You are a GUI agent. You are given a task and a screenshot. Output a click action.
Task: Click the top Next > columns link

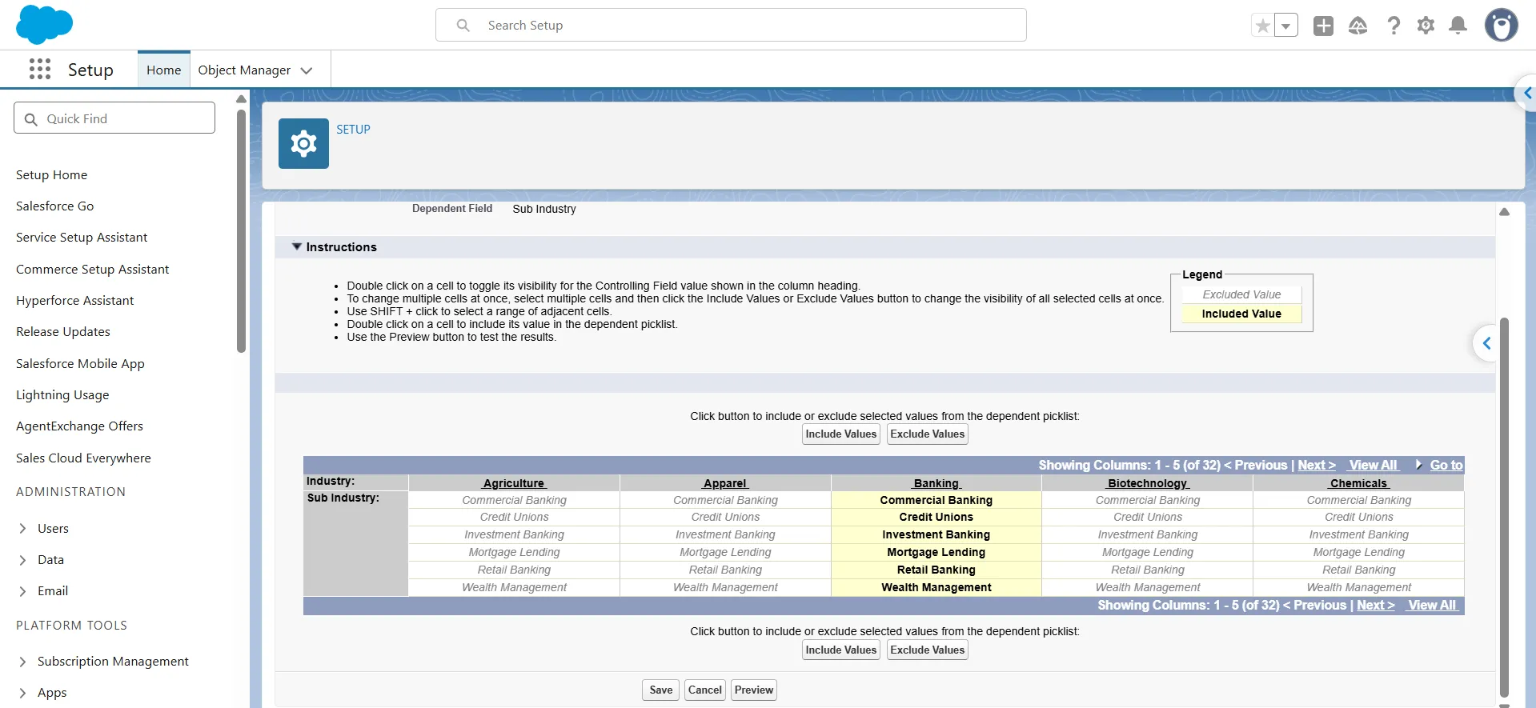(x=1317, y=466)
